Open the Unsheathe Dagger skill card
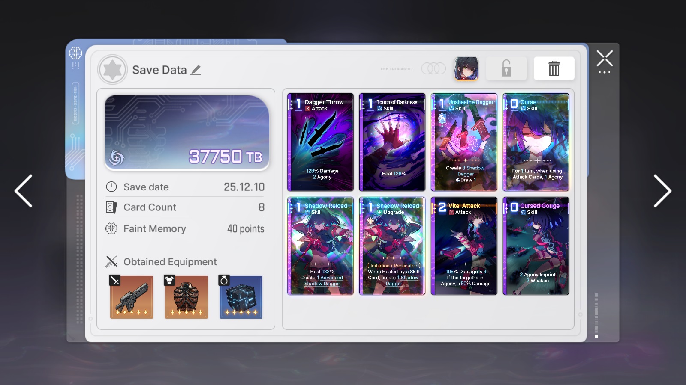Screen dimensions: 686x385 click(464, 142)
